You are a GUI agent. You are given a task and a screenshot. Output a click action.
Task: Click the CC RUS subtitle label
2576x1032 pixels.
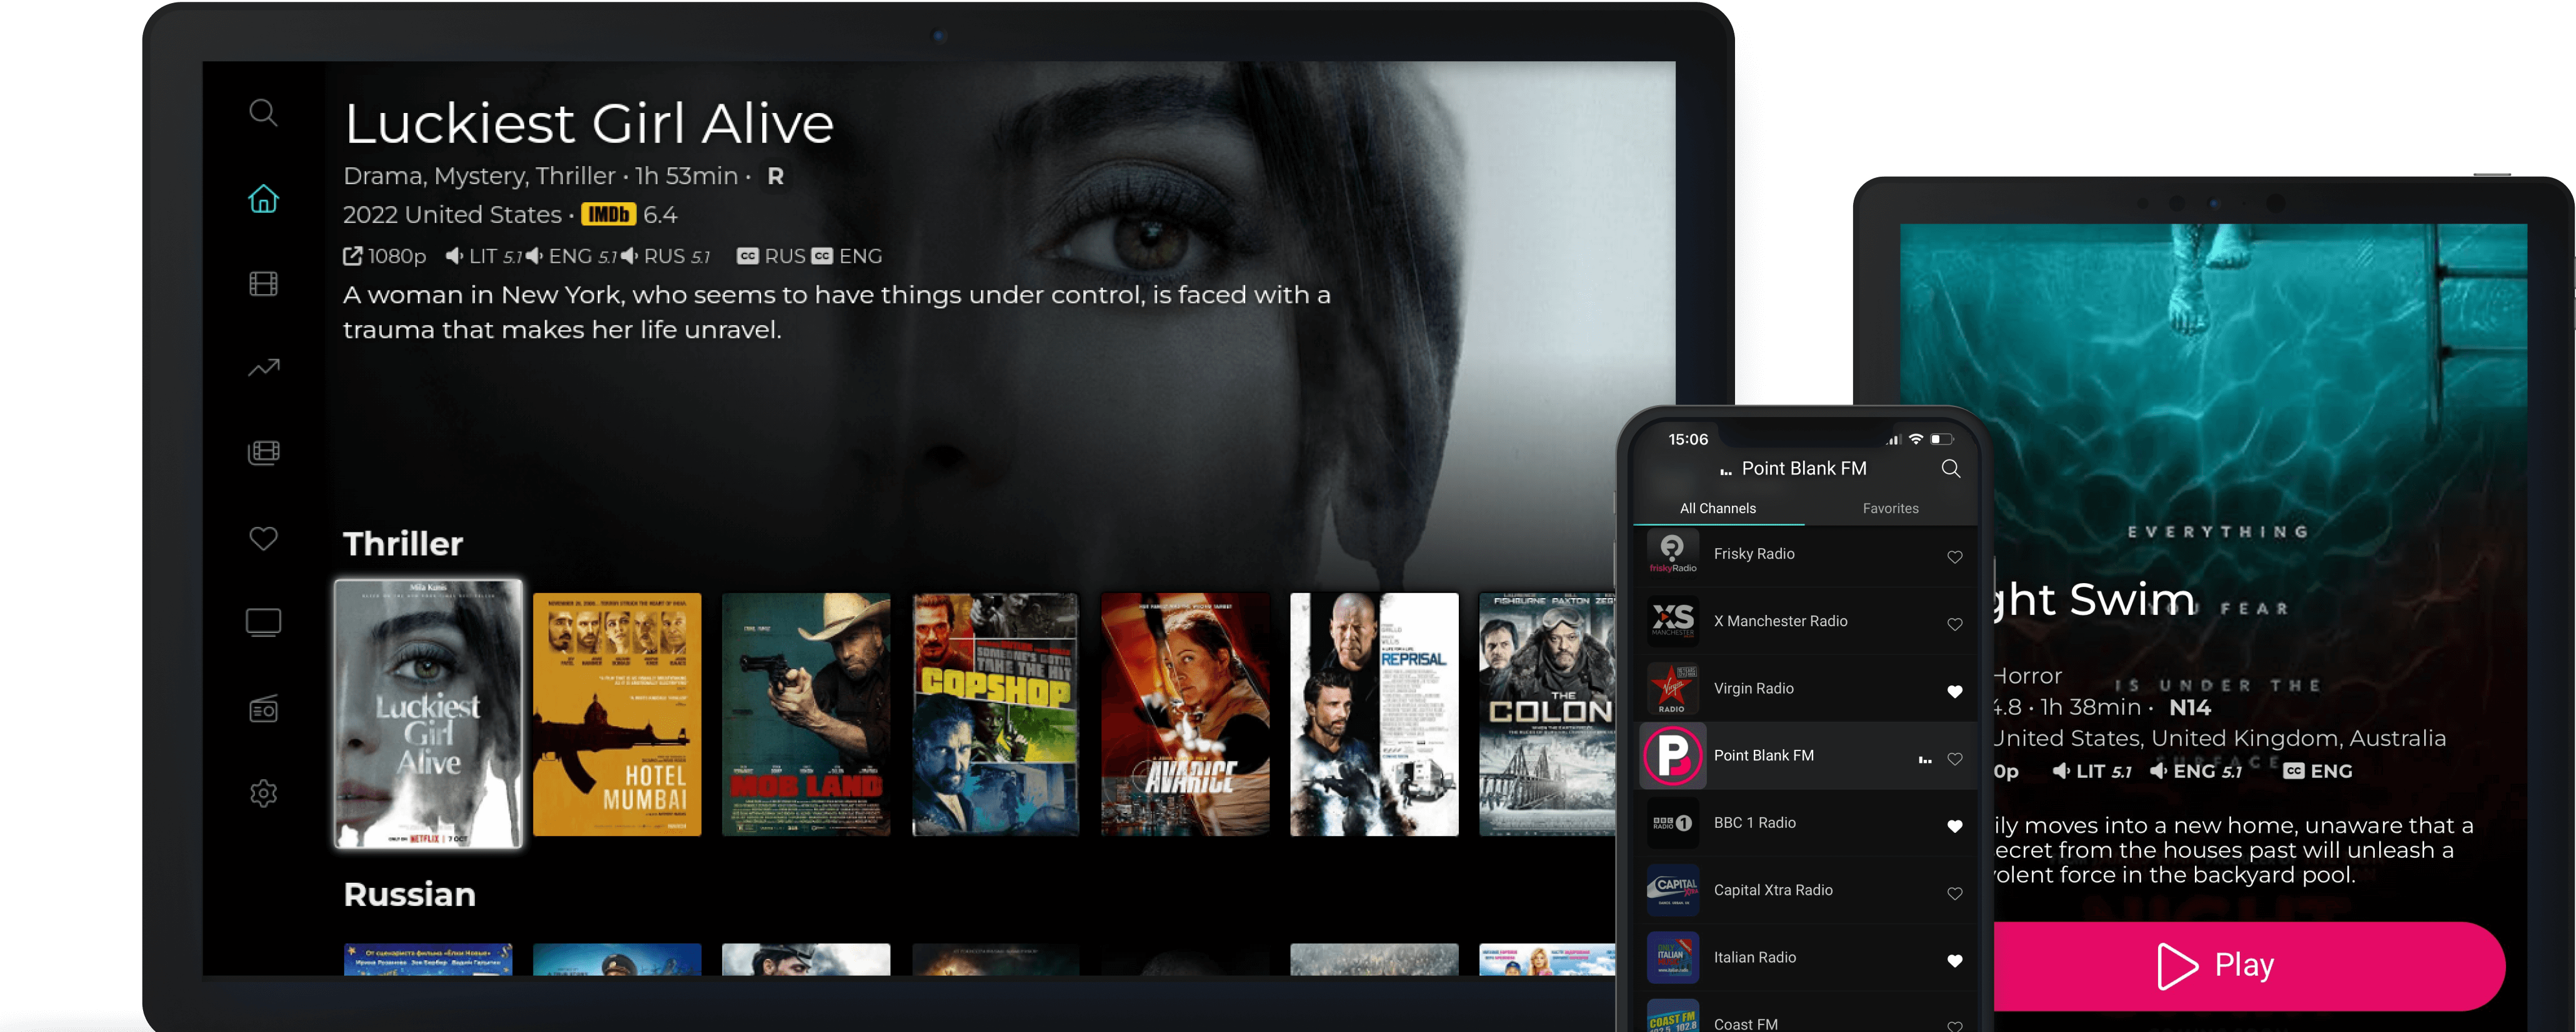coord(771,257)
